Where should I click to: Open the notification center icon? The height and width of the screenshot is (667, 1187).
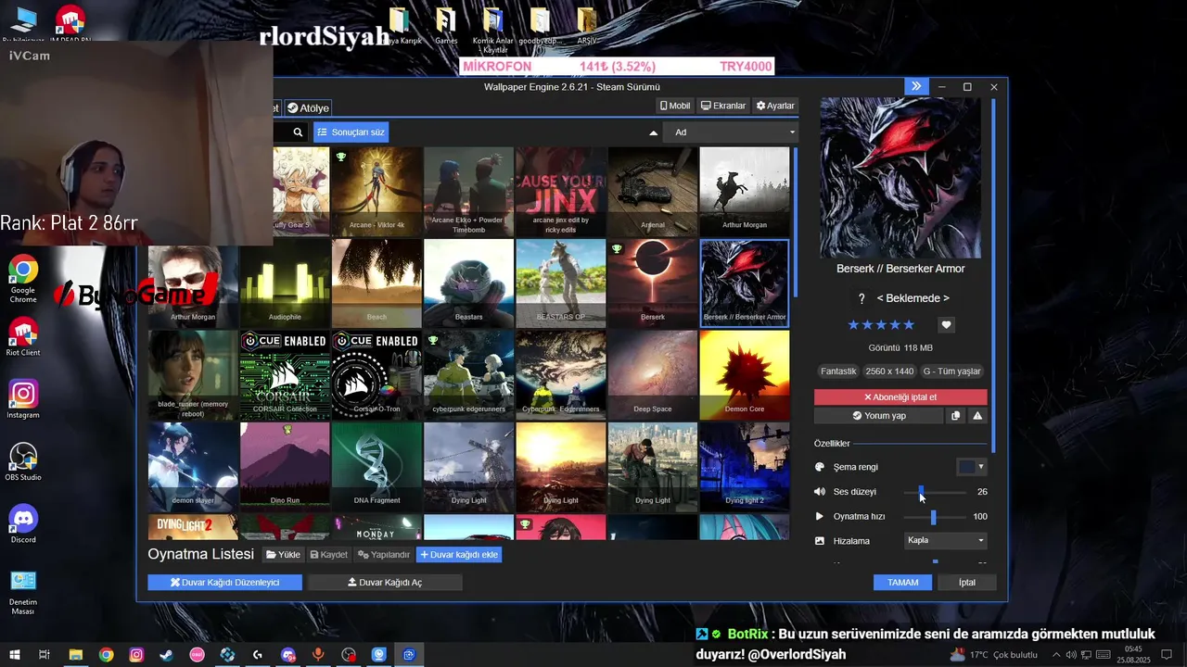pos(1167,655)
